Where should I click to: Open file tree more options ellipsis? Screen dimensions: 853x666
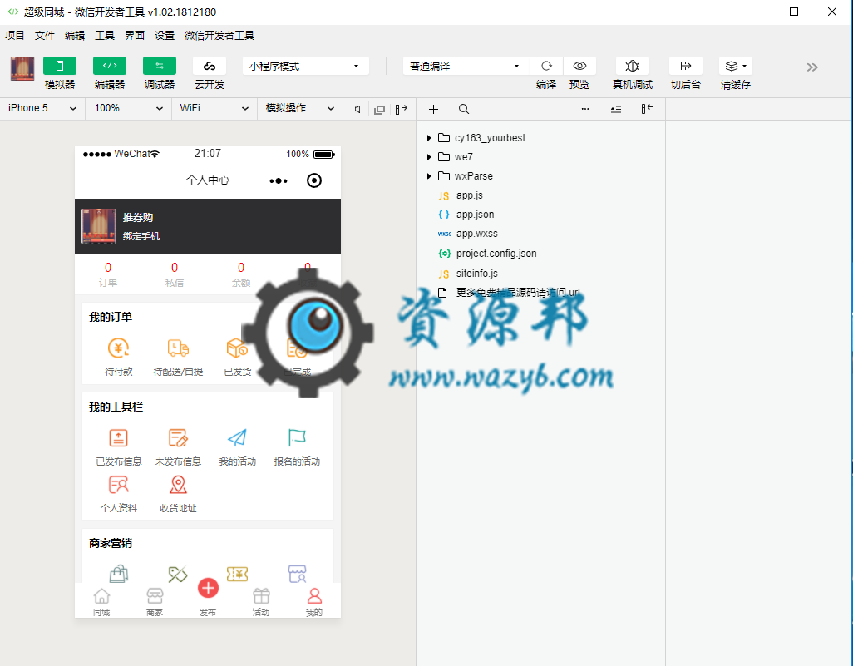point(585,110)
